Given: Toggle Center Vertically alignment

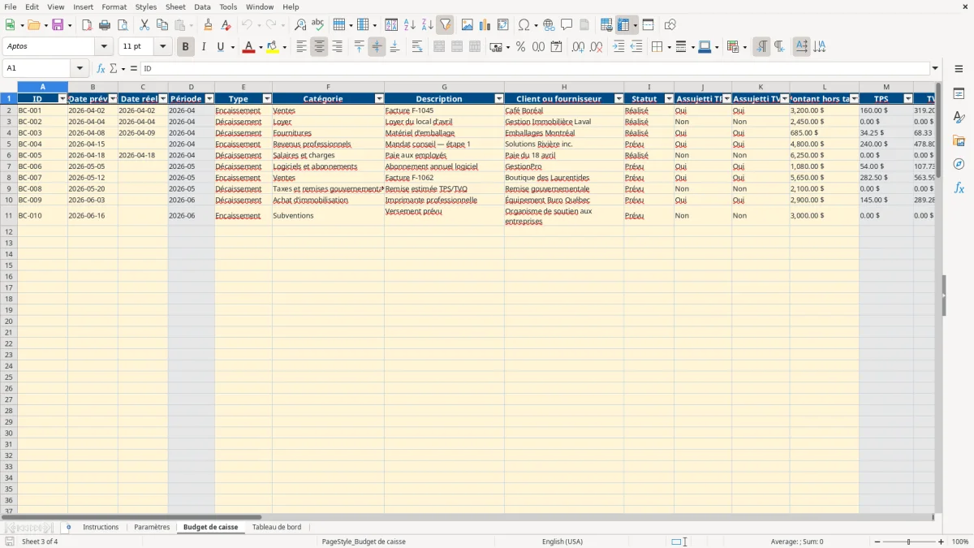Looking at the screenshot, I should [x=377, y=47].
